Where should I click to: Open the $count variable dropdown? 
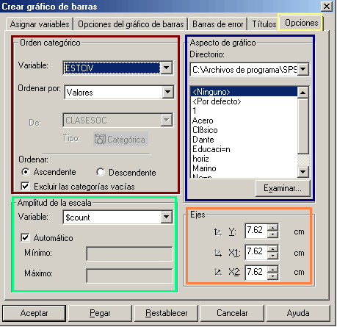click(166, 217)
